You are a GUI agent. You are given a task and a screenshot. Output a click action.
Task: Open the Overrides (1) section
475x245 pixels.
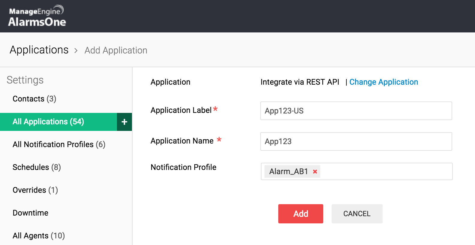(35, 190)
